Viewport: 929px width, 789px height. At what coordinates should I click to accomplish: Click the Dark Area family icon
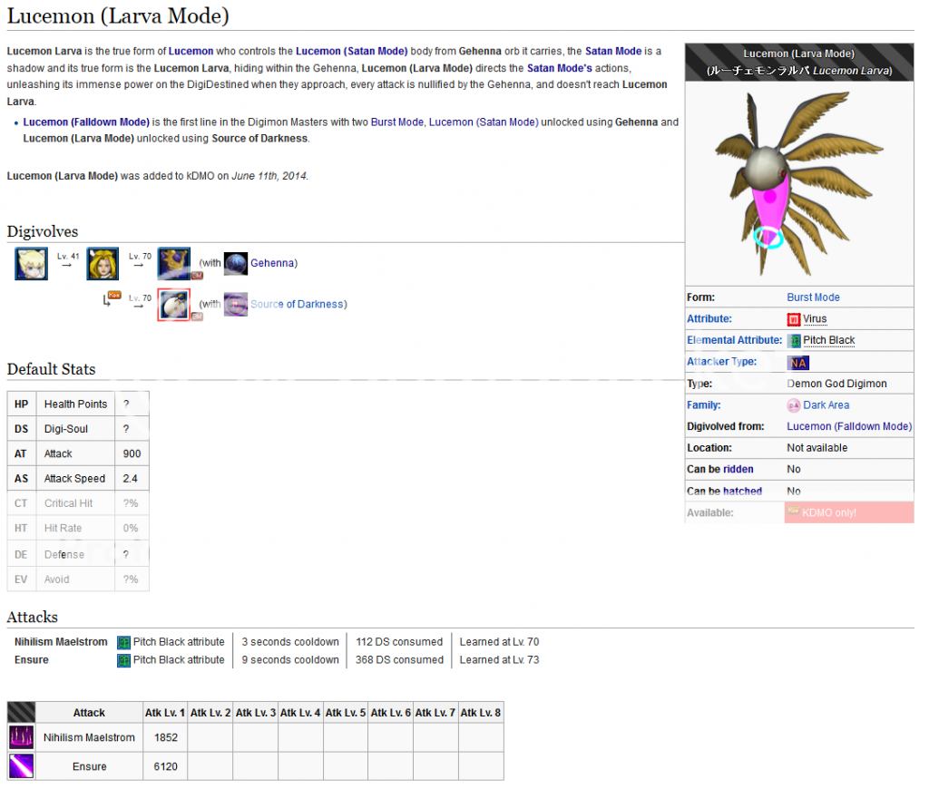point(794,405)
